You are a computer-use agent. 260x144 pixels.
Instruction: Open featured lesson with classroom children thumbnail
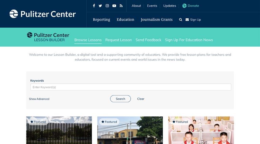point(201,130)
